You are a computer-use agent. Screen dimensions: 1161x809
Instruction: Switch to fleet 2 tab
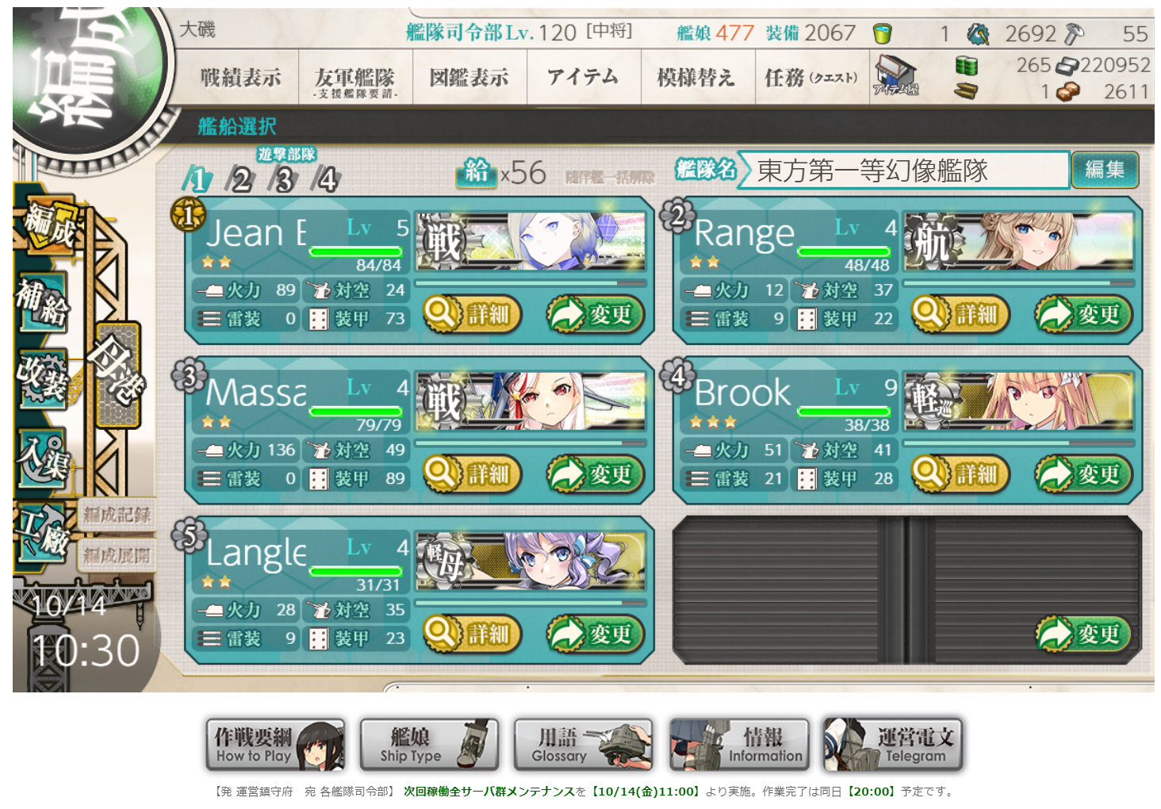(x=240, y=179)
